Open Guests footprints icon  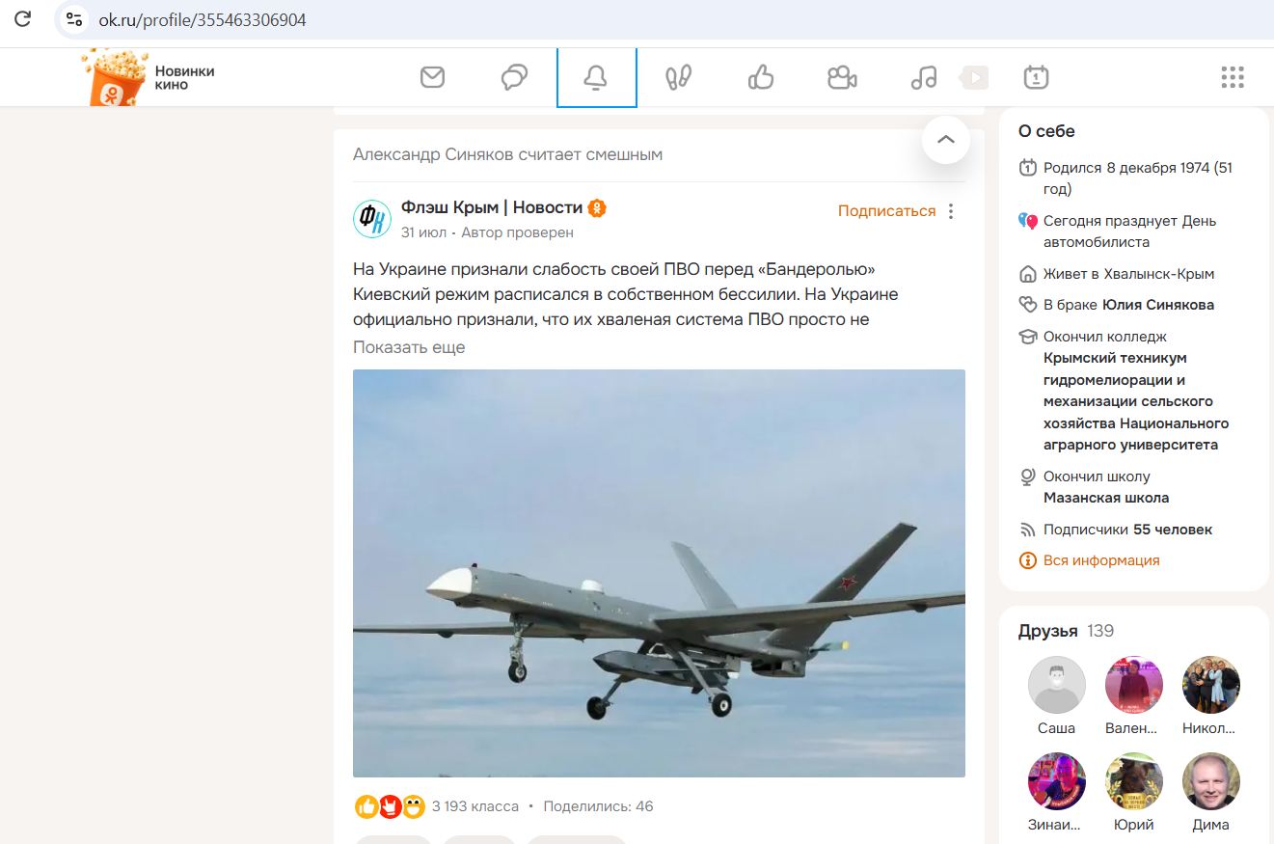pyautogui.click(x=679, y=77)
